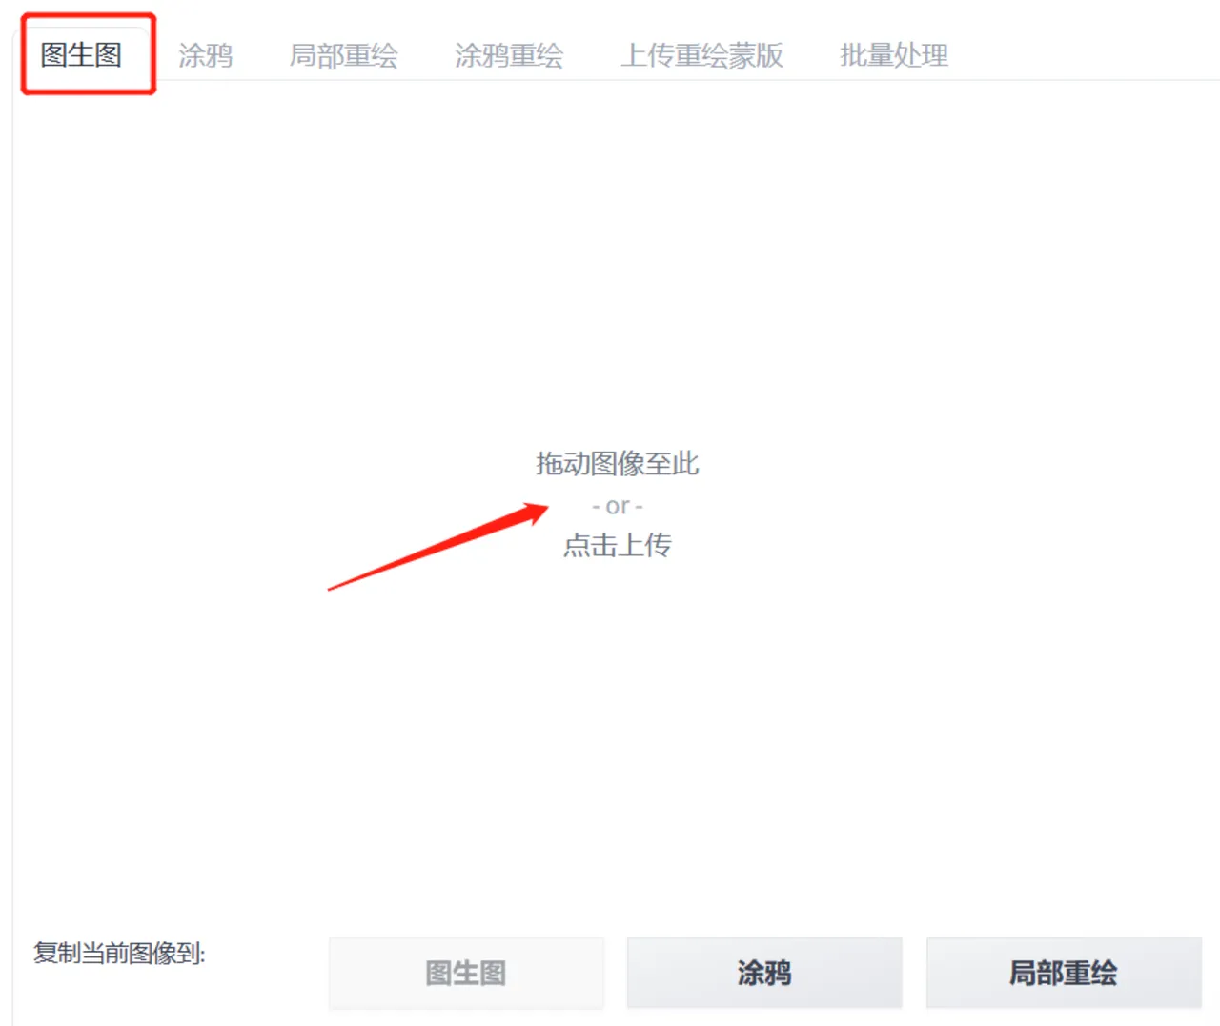Click the greyed-out 图生图 copy button
This screenshot has height=1026, width=1220.
(x=466, y=973)
